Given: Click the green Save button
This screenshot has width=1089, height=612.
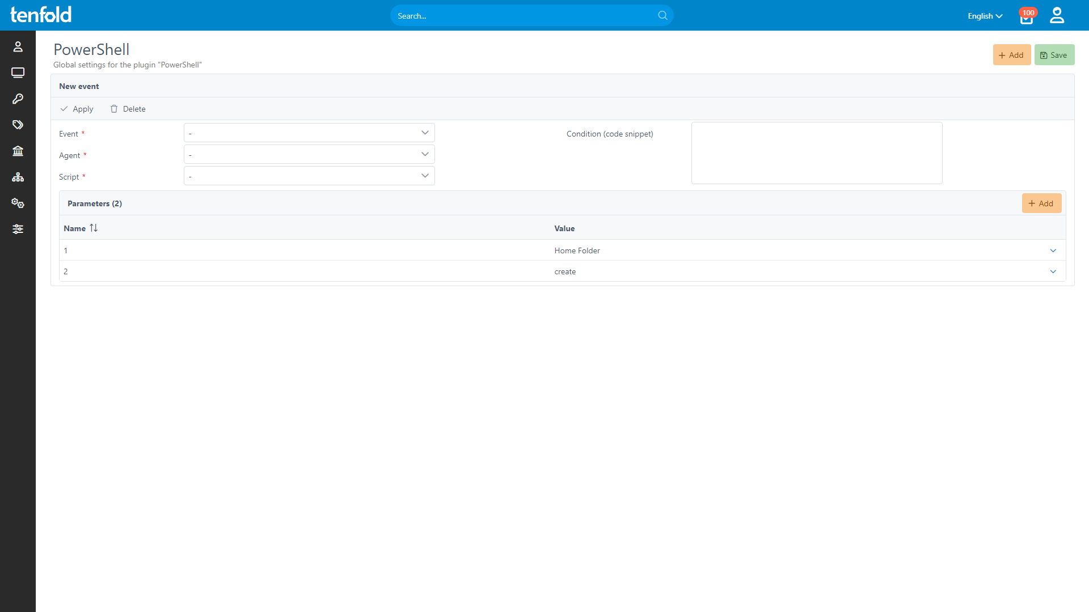Looking at the screenshot, I should (1054, 55).
